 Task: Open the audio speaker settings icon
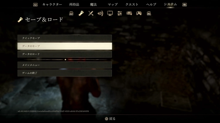click(100, 13)
